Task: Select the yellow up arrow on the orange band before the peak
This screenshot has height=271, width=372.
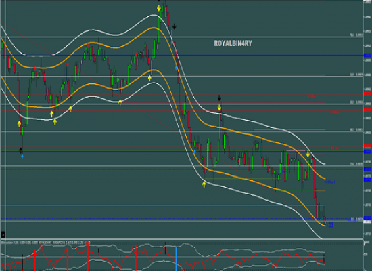Action: pyautogui.click(x=149, y=78)
